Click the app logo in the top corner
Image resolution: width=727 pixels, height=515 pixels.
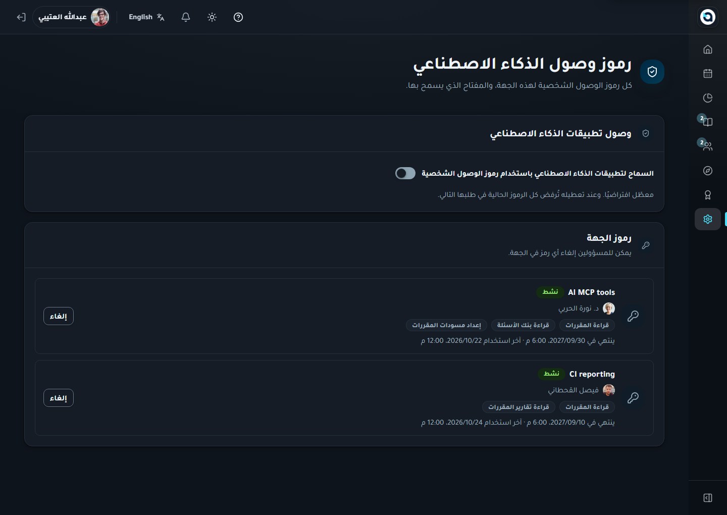coord(708,17)
